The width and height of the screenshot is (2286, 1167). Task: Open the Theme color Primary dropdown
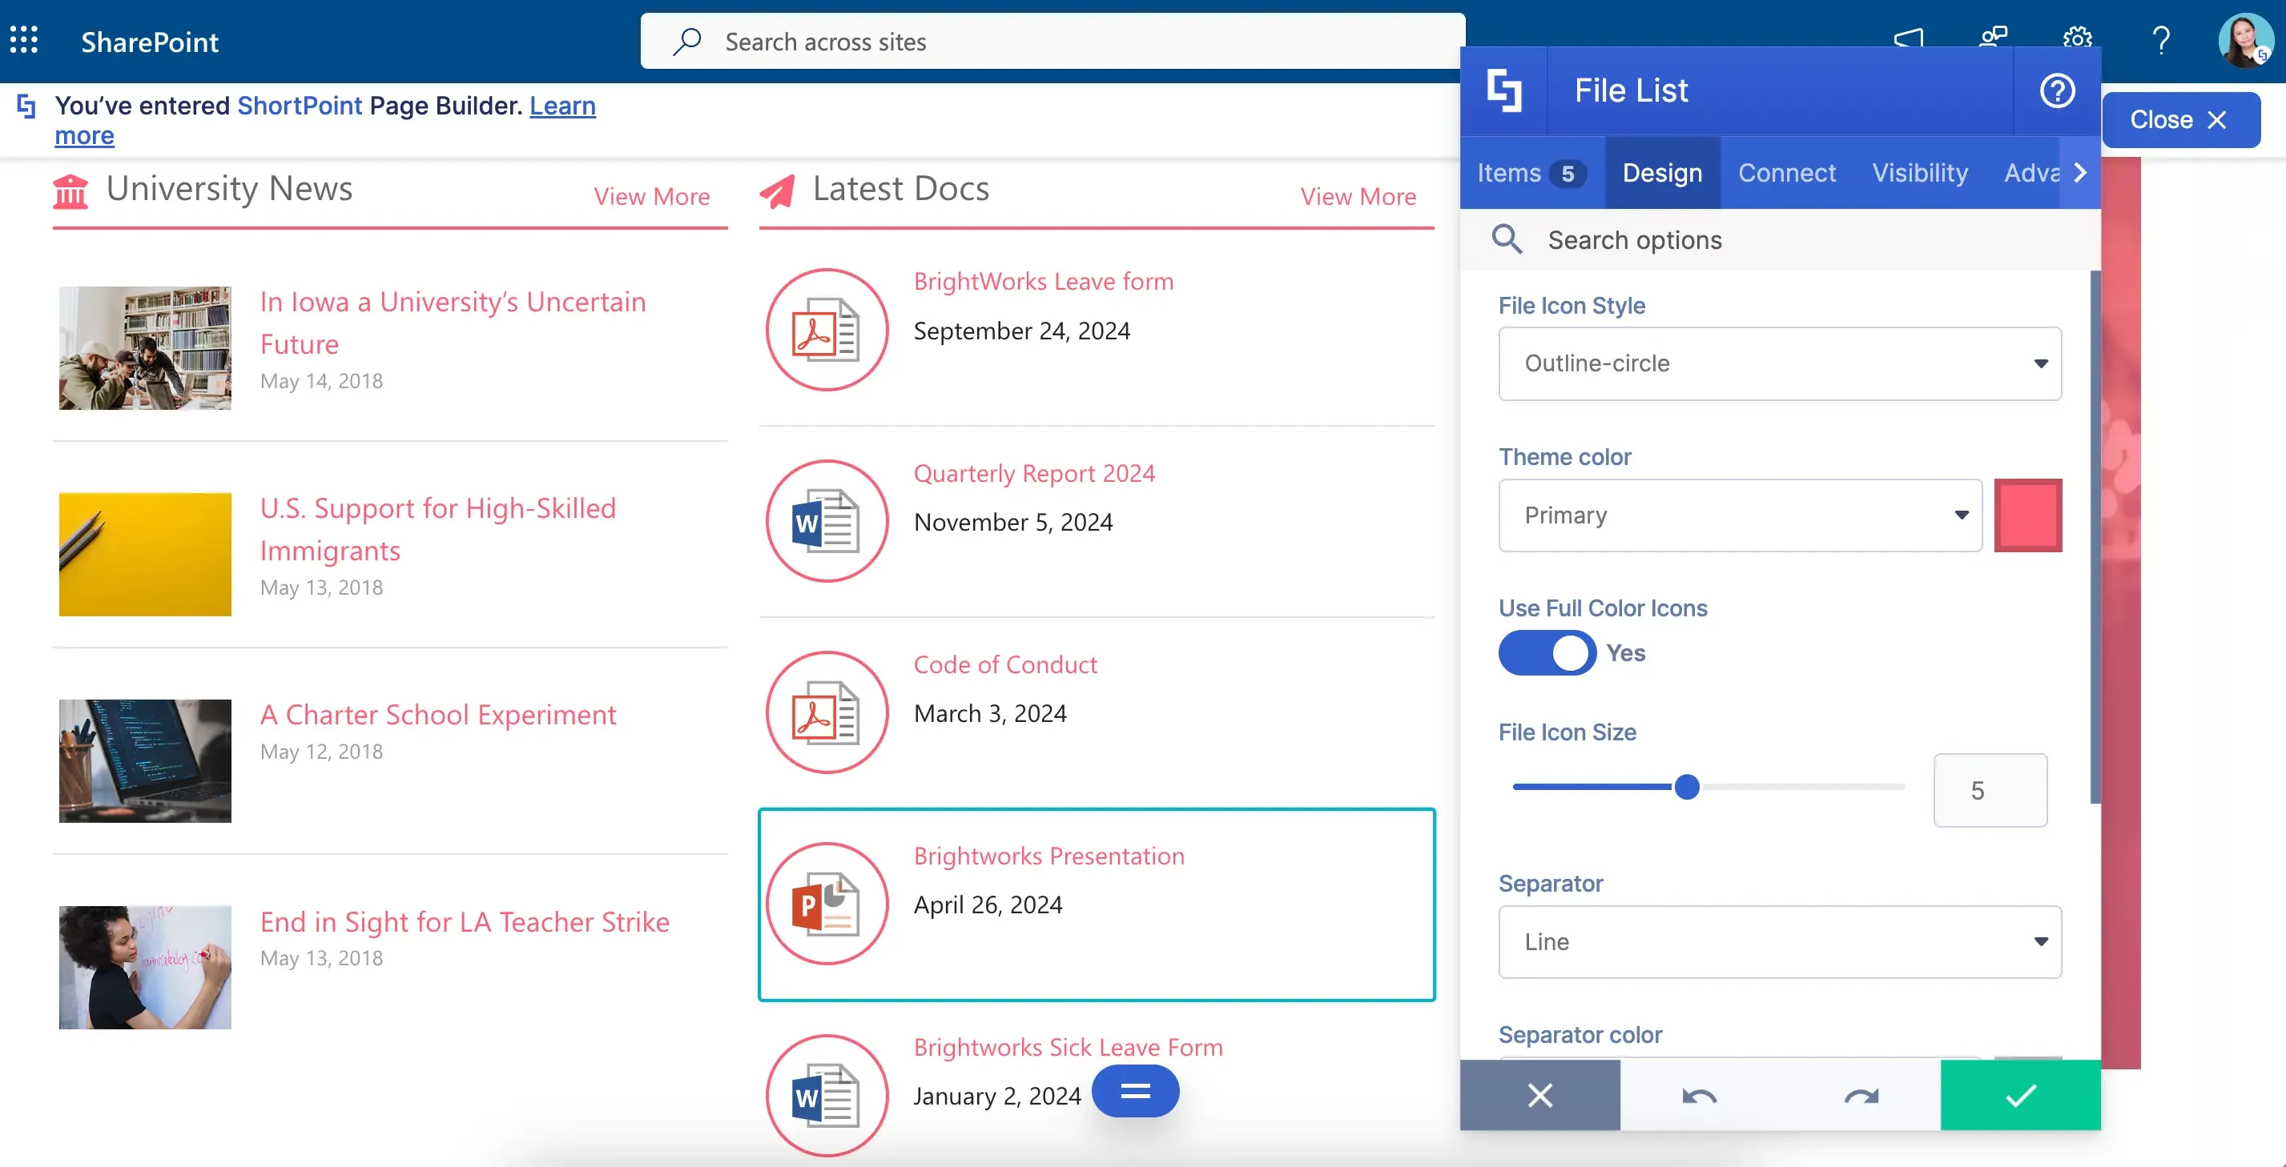pos(1740,515)
